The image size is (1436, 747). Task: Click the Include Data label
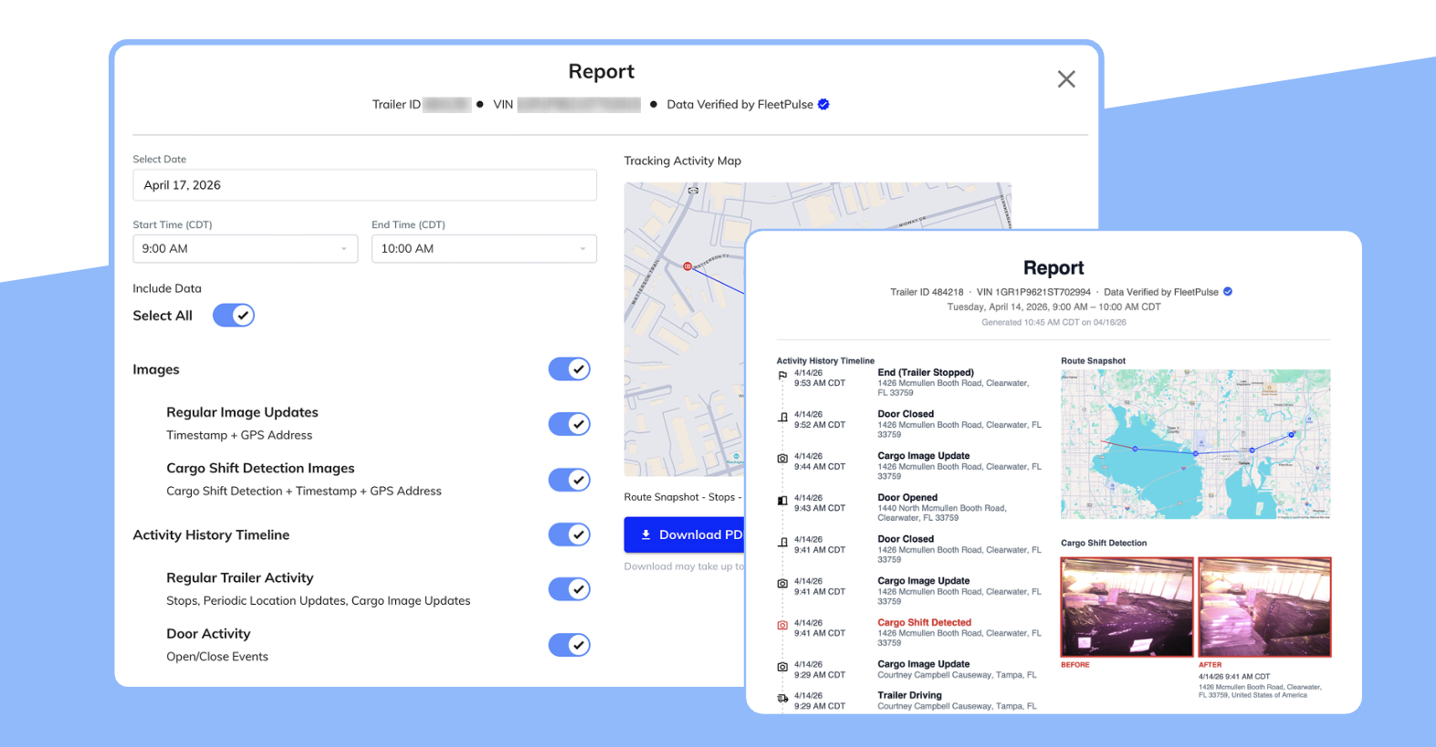click(167, 288)
